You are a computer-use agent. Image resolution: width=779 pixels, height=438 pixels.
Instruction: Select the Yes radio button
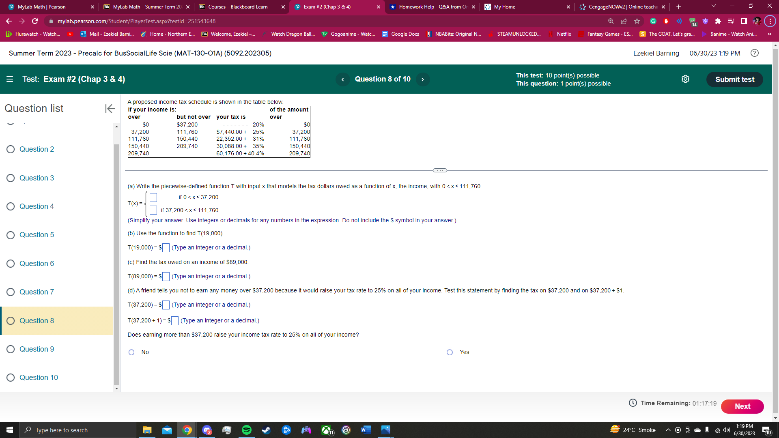coord(450,352)
